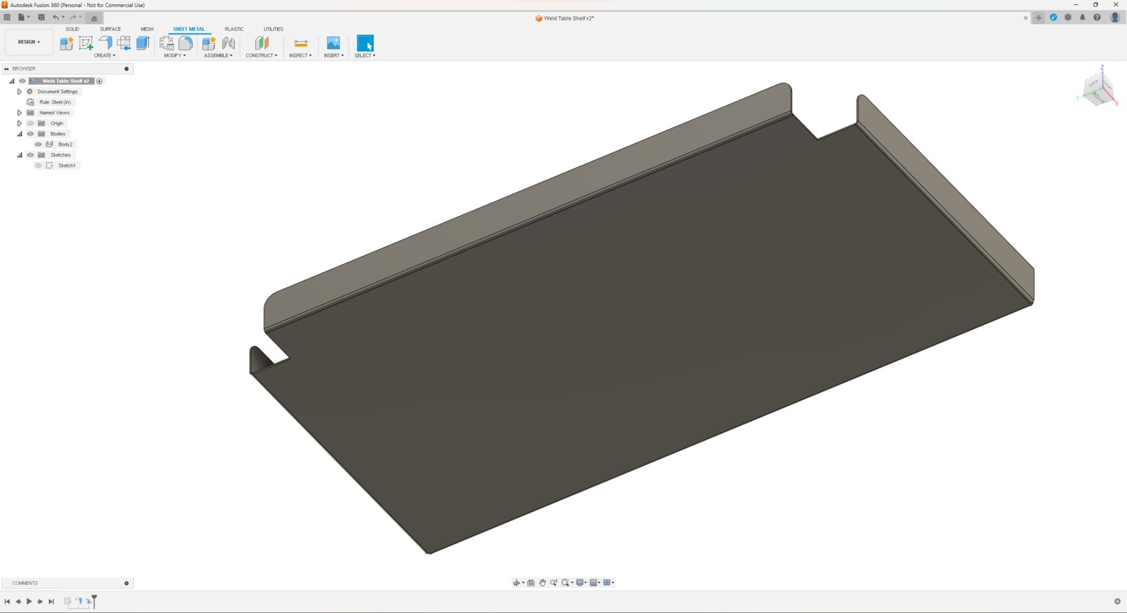Select the New Component tool

click(66, 43)
